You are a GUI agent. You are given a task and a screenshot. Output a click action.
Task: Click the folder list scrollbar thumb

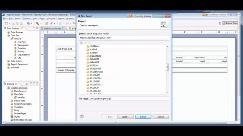(x=167, y=67)
